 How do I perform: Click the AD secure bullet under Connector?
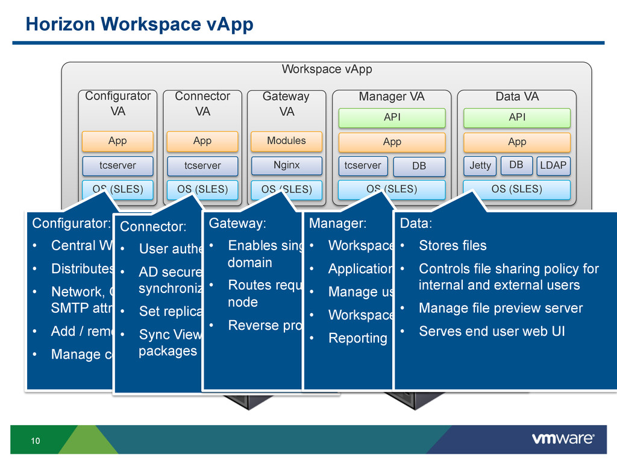click(171, 280)
